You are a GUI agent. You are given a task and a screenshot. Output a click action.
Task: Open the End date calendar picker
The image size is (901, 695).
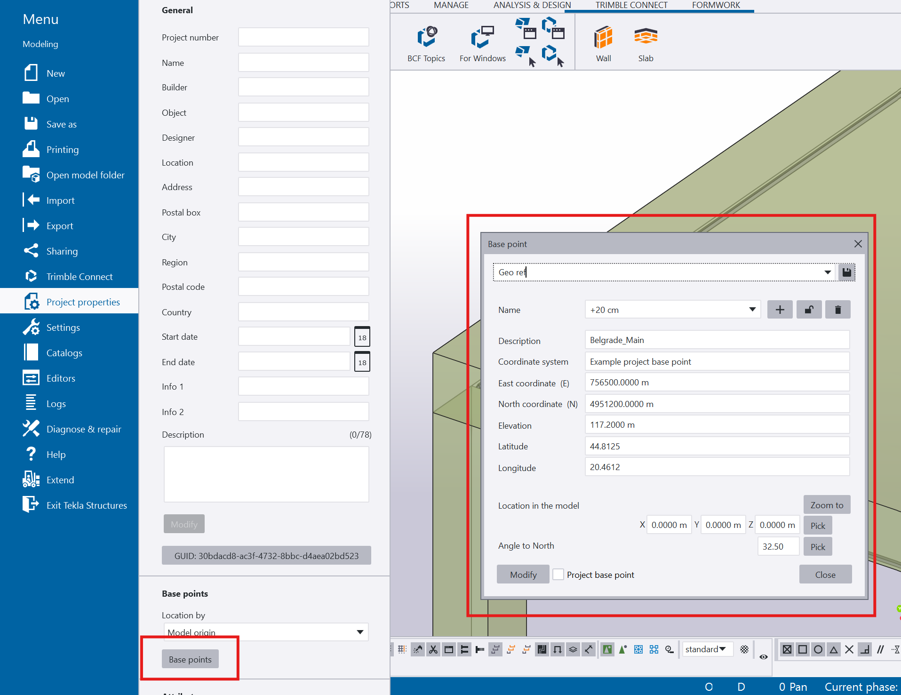coord(362,362)
